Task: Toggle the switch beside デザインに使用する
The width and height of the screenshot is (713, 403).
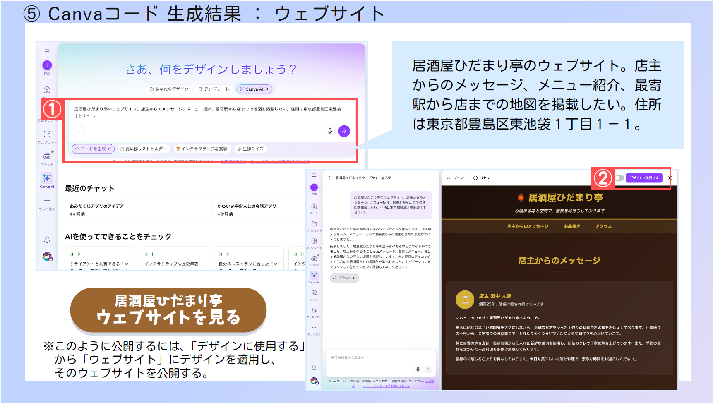Action: click(619, 178)
